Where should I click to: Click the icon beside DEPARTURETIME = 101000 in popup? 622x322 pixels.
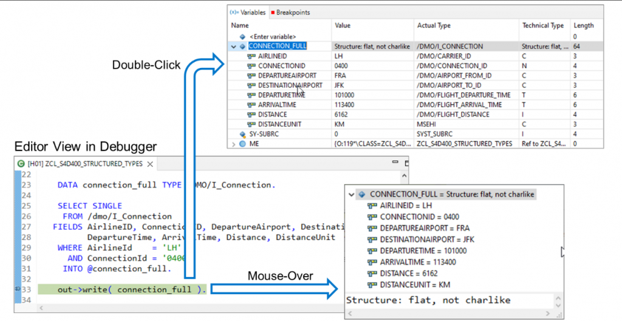tap(372, 250)
